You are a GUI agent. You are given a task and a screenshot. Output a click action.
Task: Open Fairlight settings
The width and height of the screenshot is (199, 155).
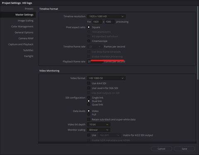tap(29, 56)
